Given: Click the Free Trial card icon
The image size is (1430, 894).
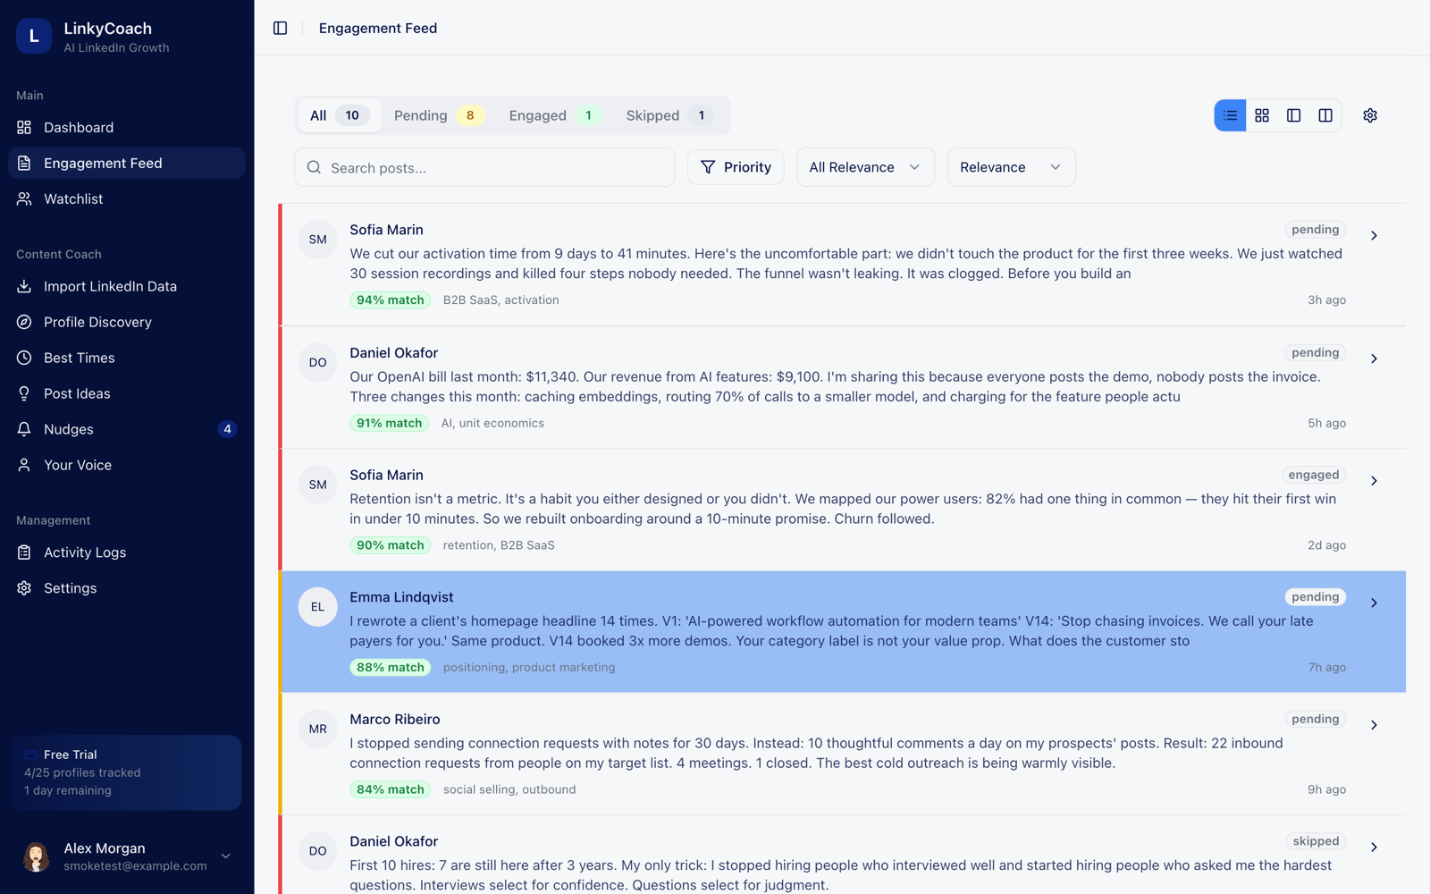Looking at the screenshot, I should pos(31,755).
